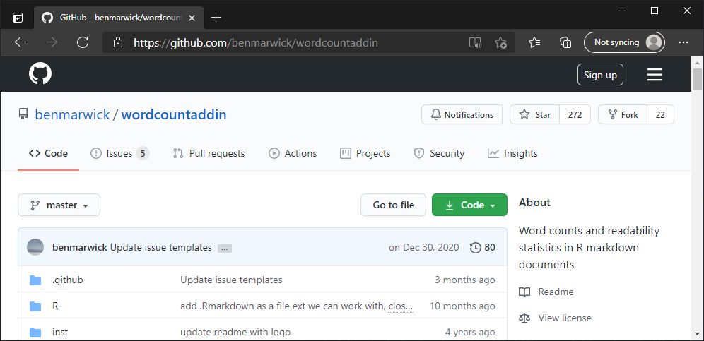Click benmarwick's commit avatar
The height and width of the screenshot is (341, 704).
click(x=35, y=247)
